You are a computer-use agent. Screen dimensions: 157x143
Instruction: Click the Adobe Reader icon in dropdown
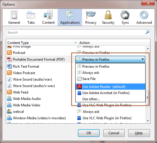(x=79, y=87)
